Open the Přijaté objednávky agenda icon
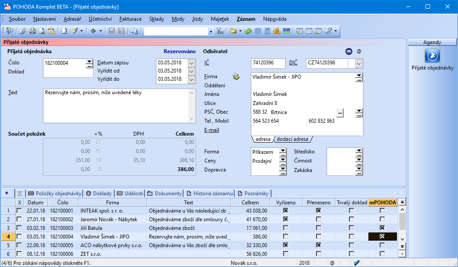The width and height of the screenshot is (458, 267). (x=432, y=56)
